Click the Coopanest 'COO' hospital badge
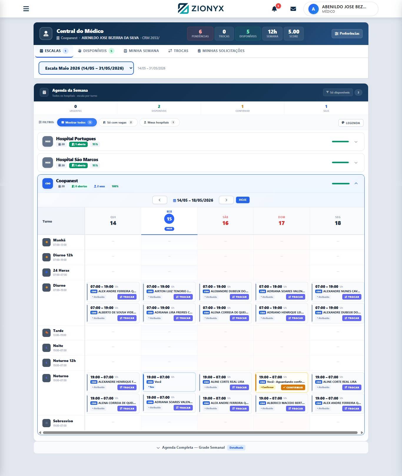Image resolution: width=402 pixels, height=476 pixels. pyautogui.click(x=48, y=183)
